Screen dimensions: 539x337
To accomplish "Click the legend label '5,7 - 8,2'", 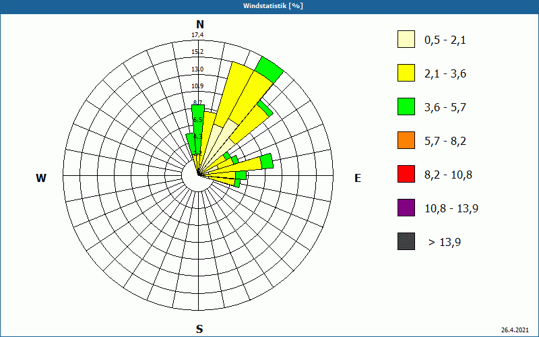I will coord(445,142).
